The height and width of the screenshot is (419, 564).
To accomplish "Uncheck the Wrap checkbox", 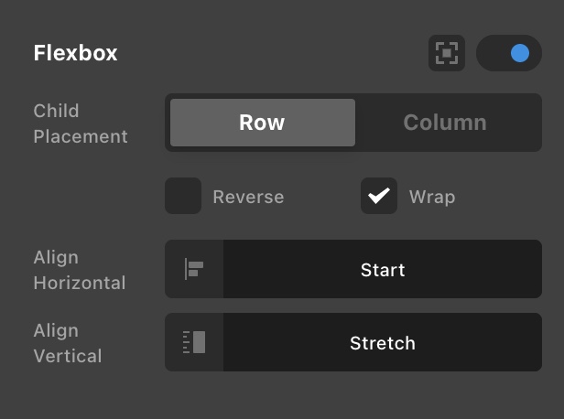I will (x=379, y=196).
